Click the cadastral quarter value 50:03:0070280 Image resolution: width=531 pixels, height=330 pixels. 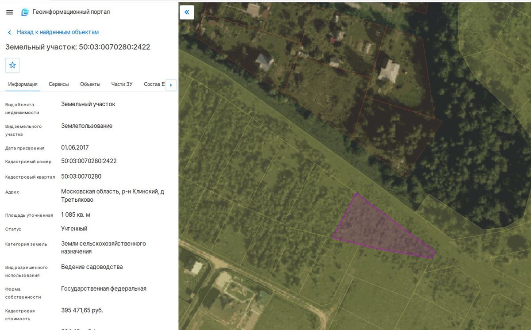click(x=81, y=177)
